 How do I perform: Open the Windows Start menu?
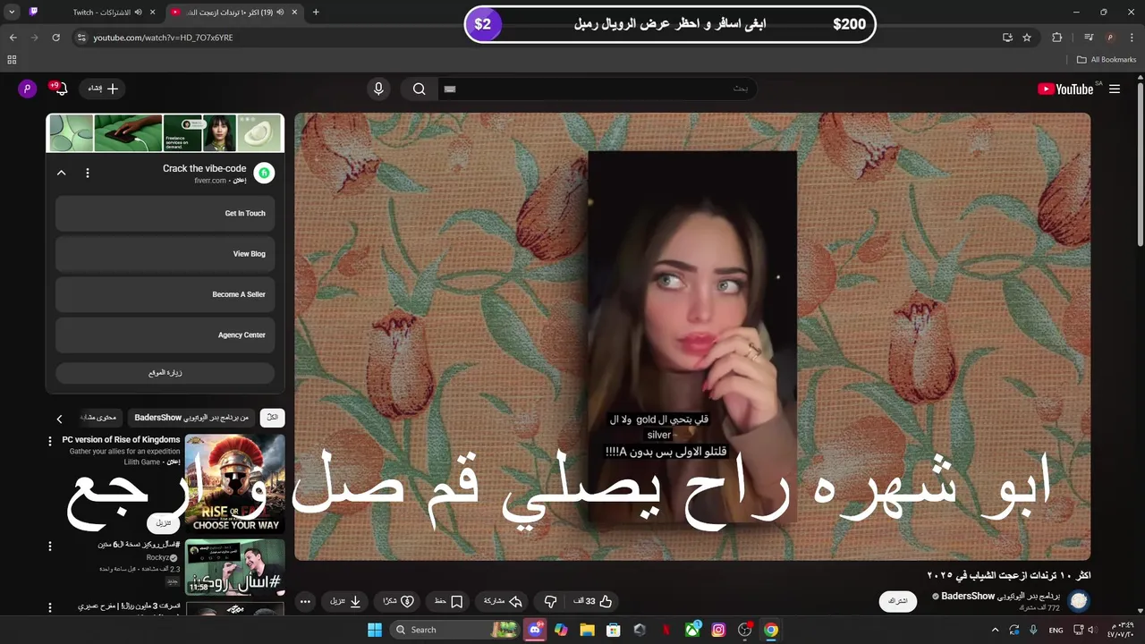click(375, 630)
